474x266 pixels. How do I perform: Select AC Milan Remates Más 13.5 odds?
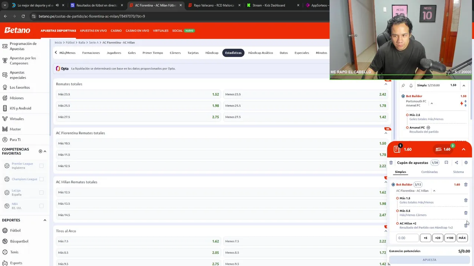[x=222, y=204]
